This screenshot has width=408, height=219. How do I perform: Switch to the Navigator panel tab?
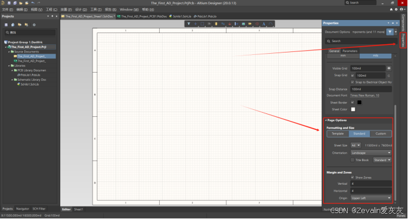22,208
